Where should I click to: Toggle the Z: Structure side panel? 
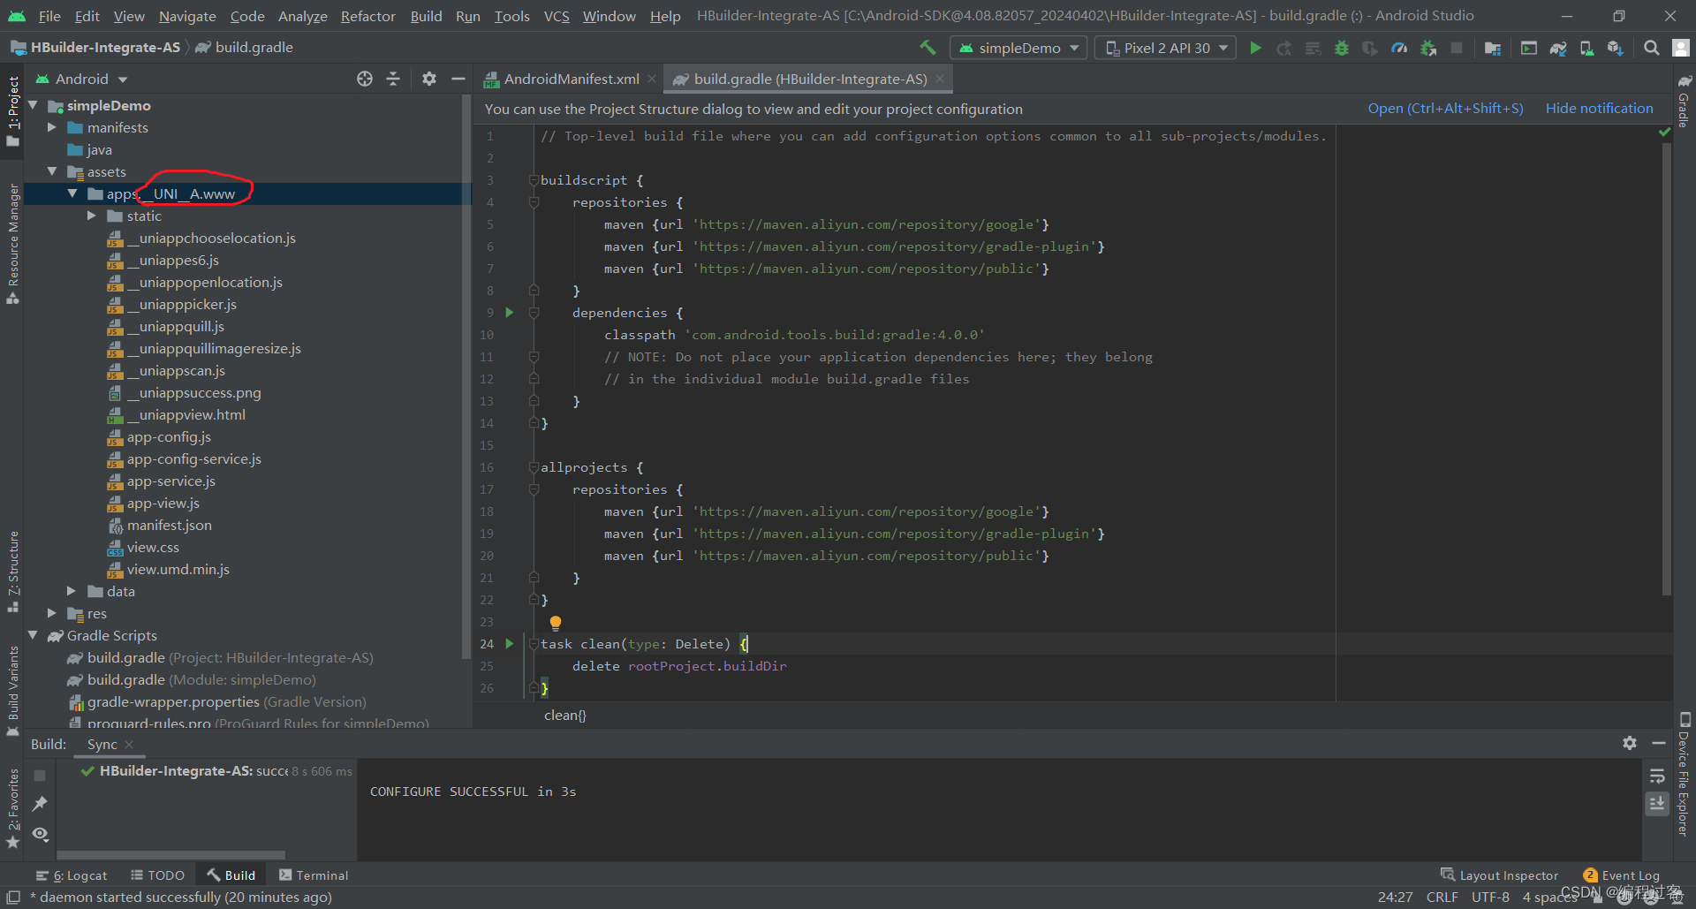point(12,571)
